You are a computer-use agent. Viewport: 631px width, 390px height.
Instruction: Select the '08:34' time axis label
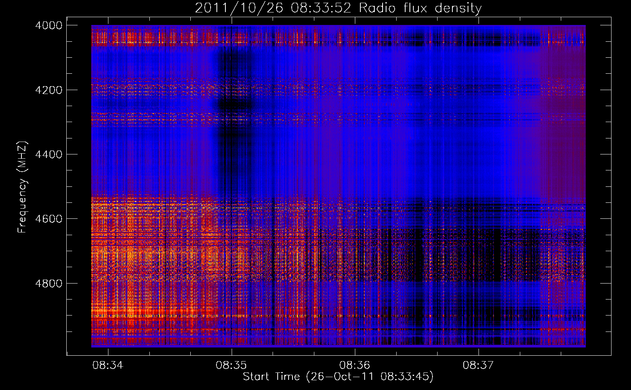[108, 365]
